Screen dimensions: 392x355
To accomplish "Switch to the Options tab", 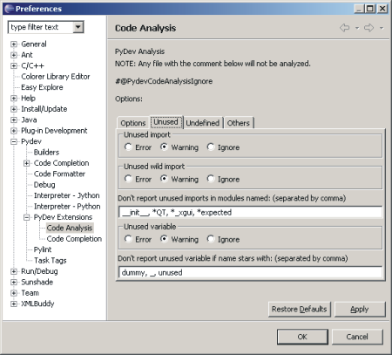I will coord(133,123).
